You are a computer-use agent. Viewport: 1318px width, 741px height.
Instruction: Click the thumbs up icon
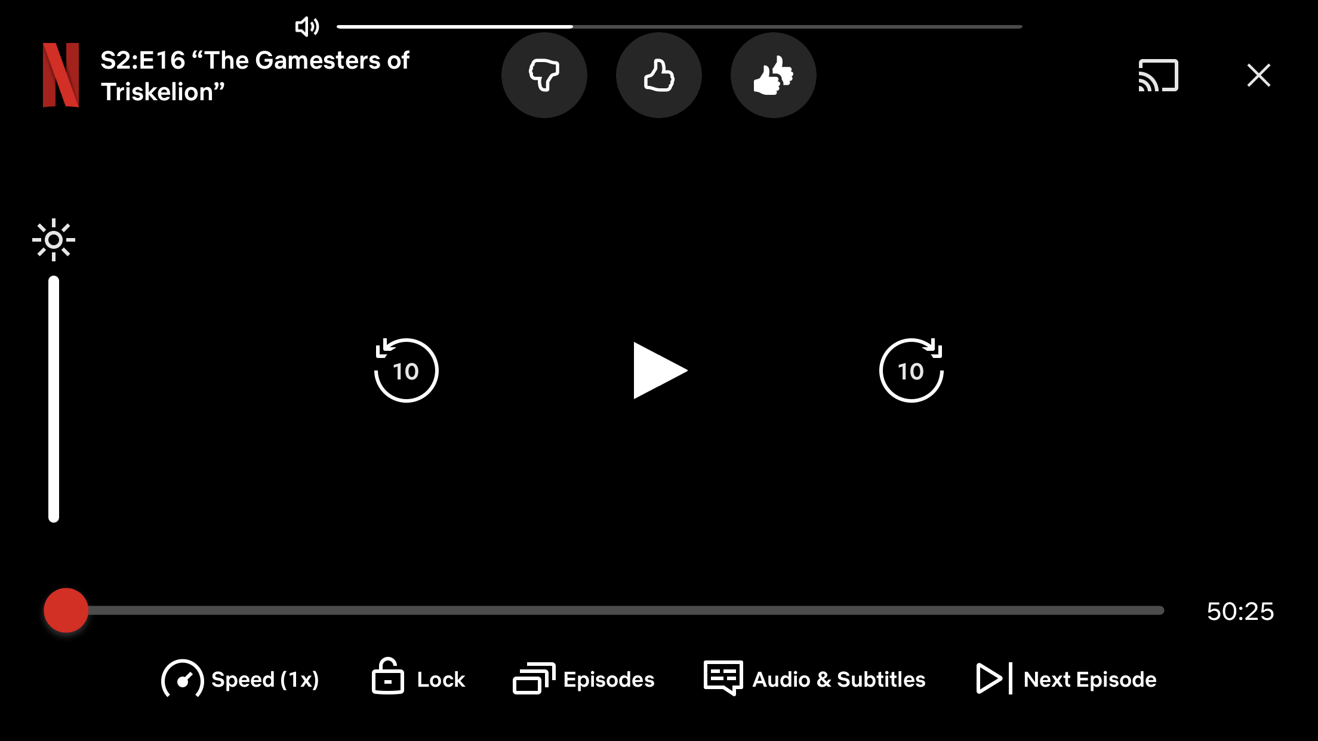pos(658,76)
